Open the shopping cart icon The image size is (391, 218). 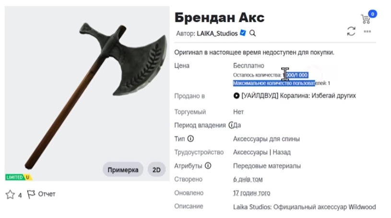coord(366,19)
